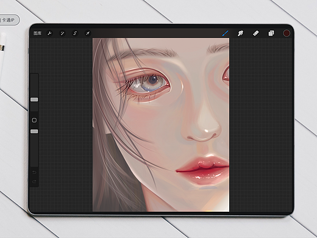Screen dimensions: 317x238
Task: Click the undo arrow in sidebar
Action: tap(34, 173)
